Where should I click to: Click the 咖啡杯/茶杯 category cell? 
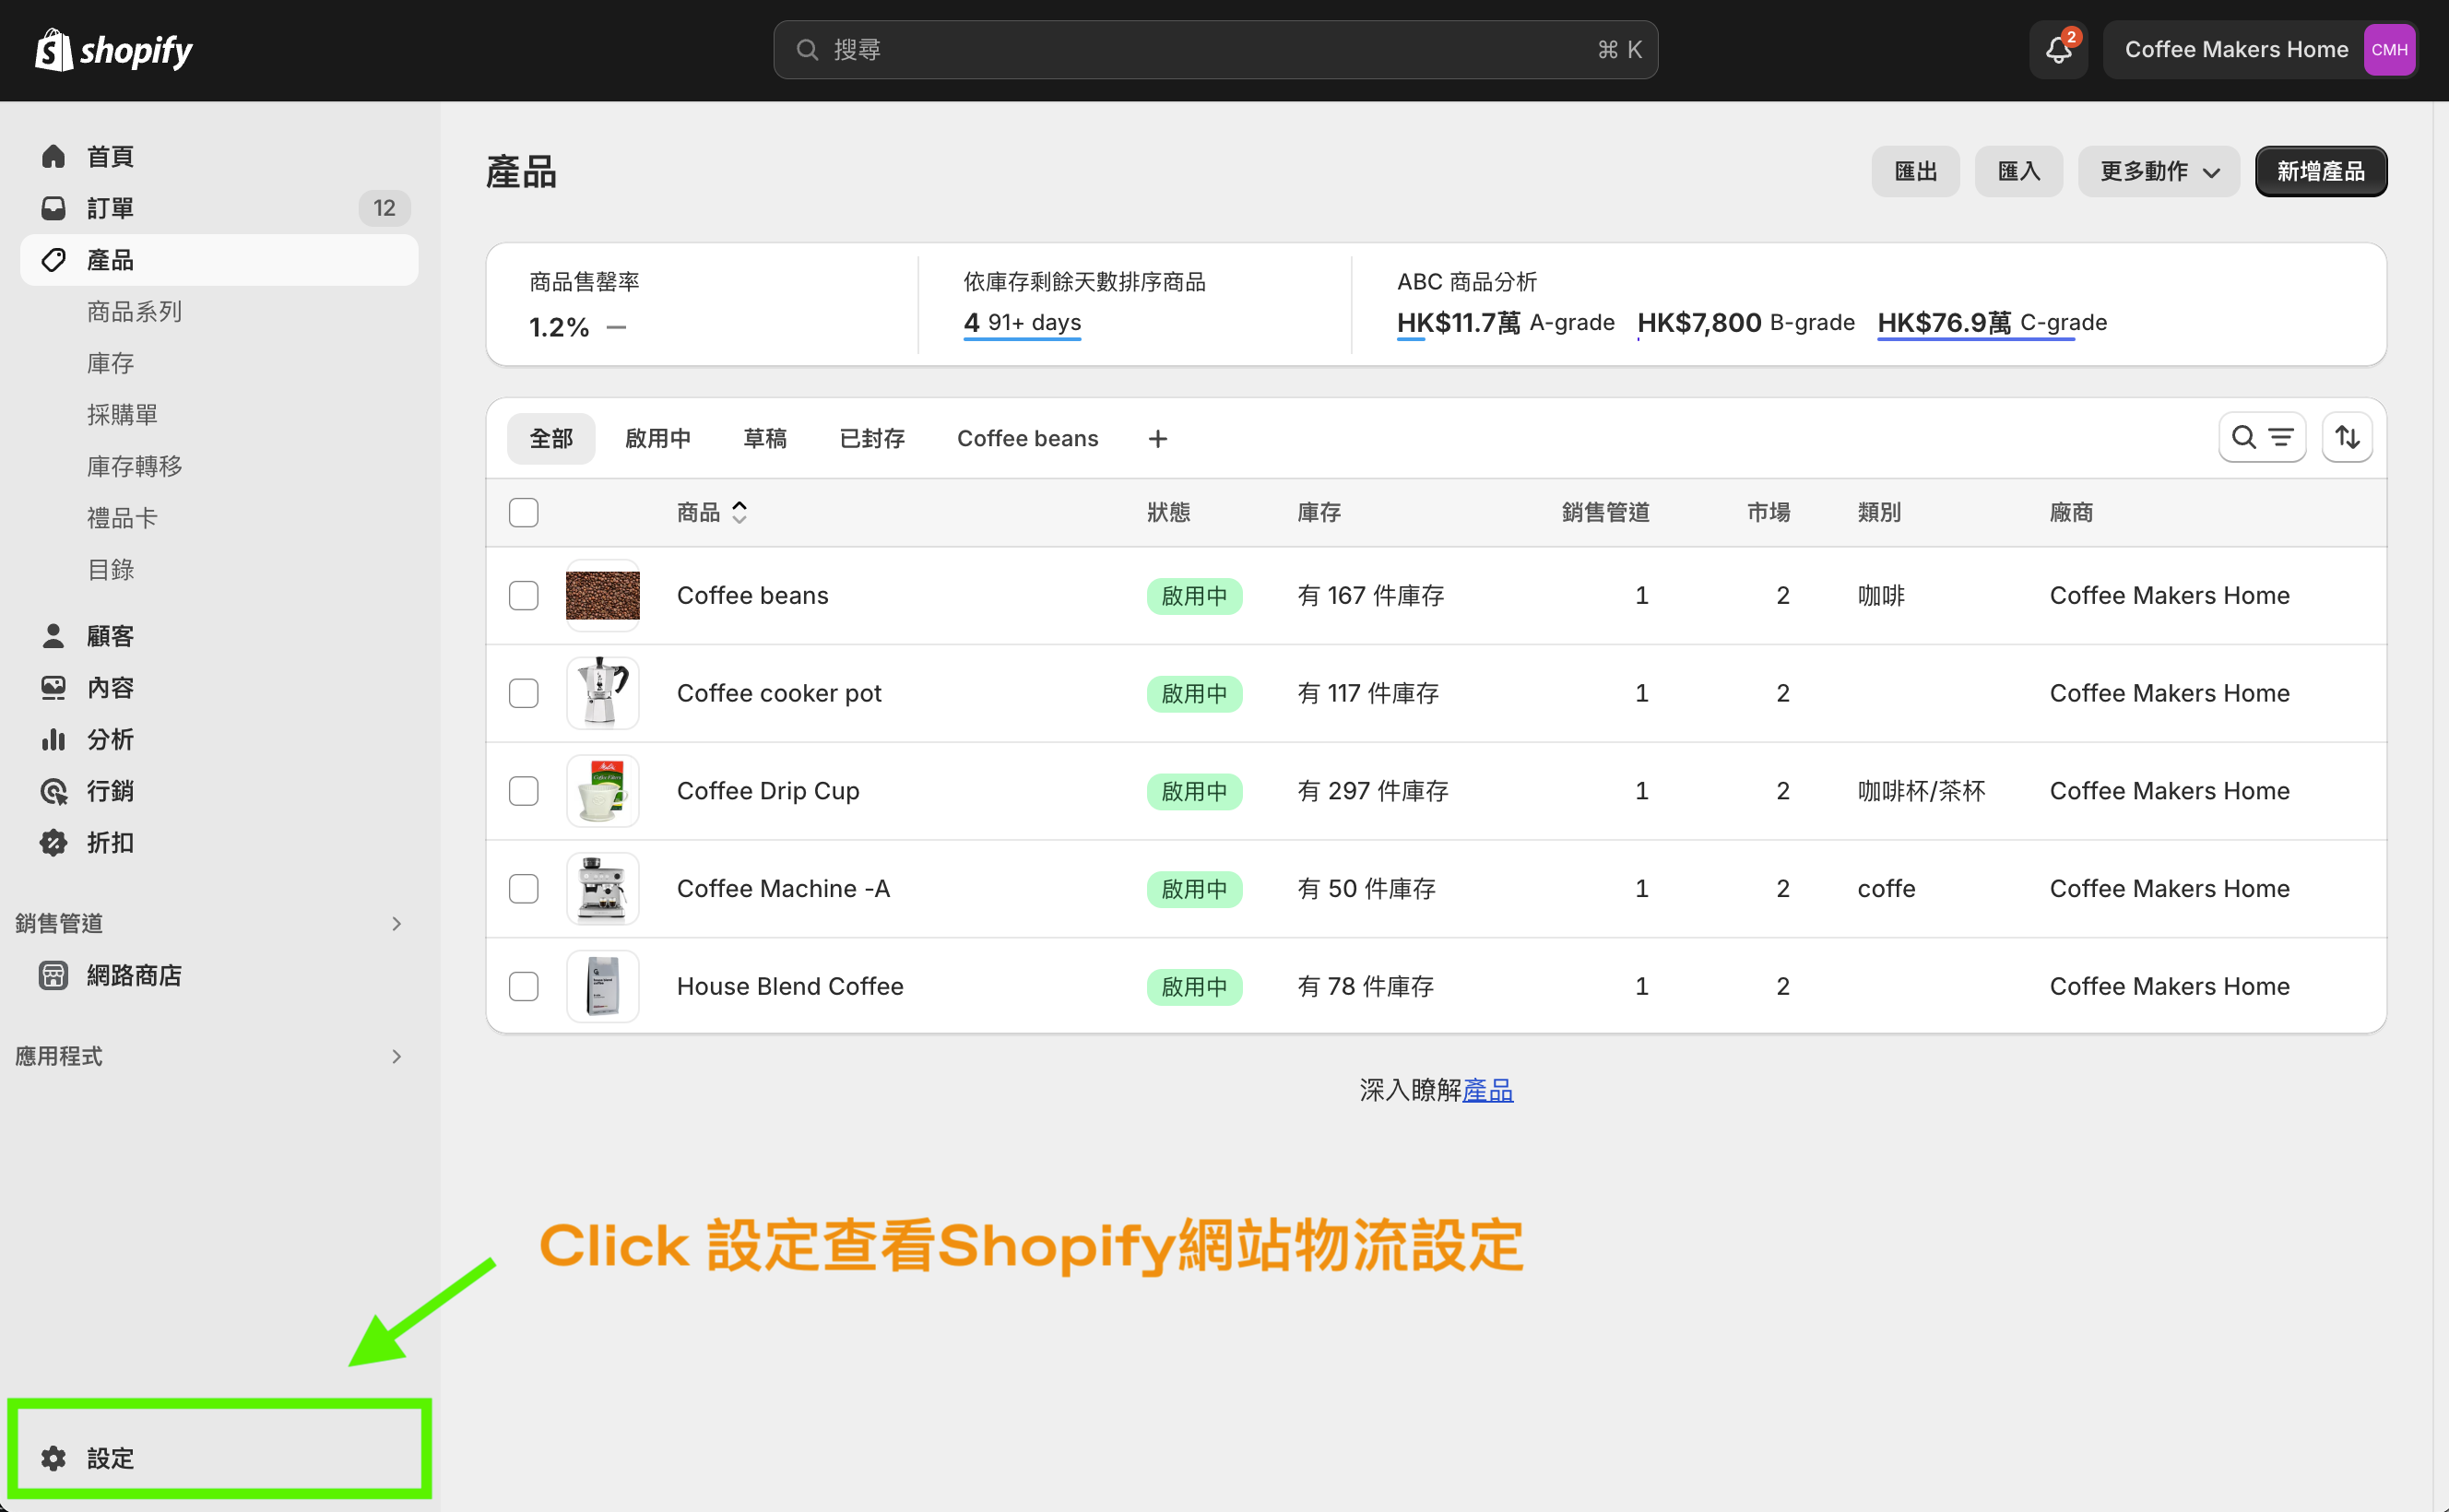[x=1921, y=791]
